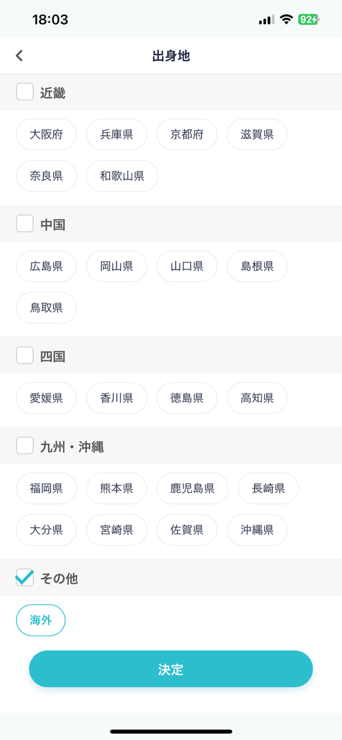
Task: Select the 大阪府 chip
Action: 46,134
